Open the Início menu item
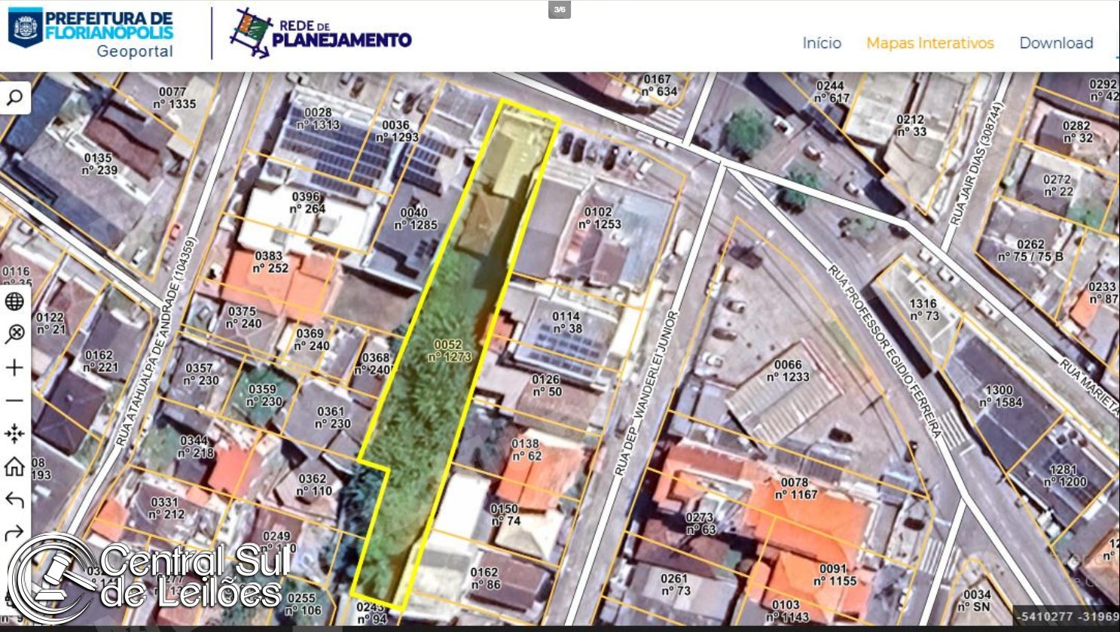The height and width of the screenshot is (632, 1120). (822, 43)
